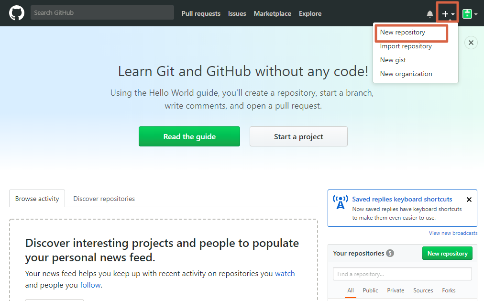Image resolution: width=484 pixels, height=301 pixels.
Task: Select the All repositories filter
Action: click(351, 290)
